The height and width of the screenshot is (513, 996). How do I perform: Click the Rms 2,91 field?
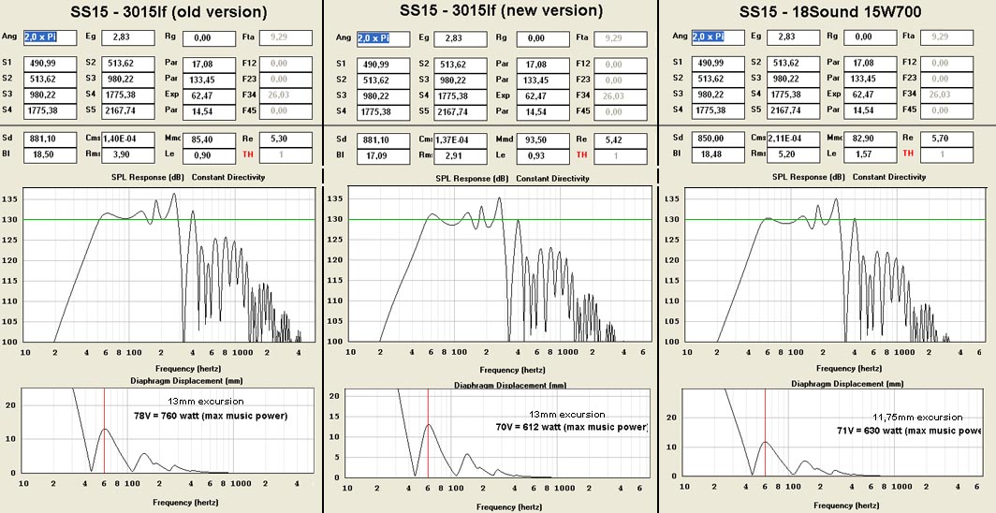461,156
